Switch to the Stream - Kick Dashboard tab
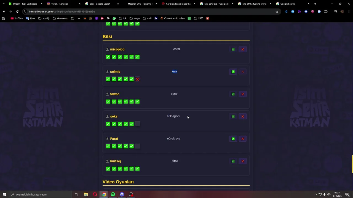The height and width of the screenshot is (198, 353). coord(25,4)
